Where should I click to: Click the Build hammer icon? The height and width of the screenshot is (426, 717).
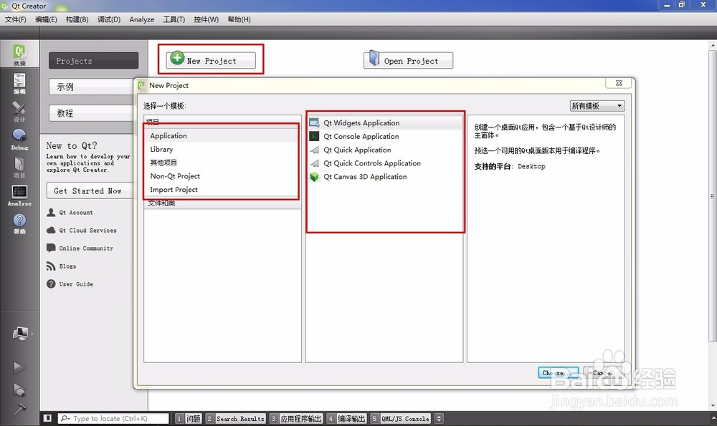coord(19,409)
